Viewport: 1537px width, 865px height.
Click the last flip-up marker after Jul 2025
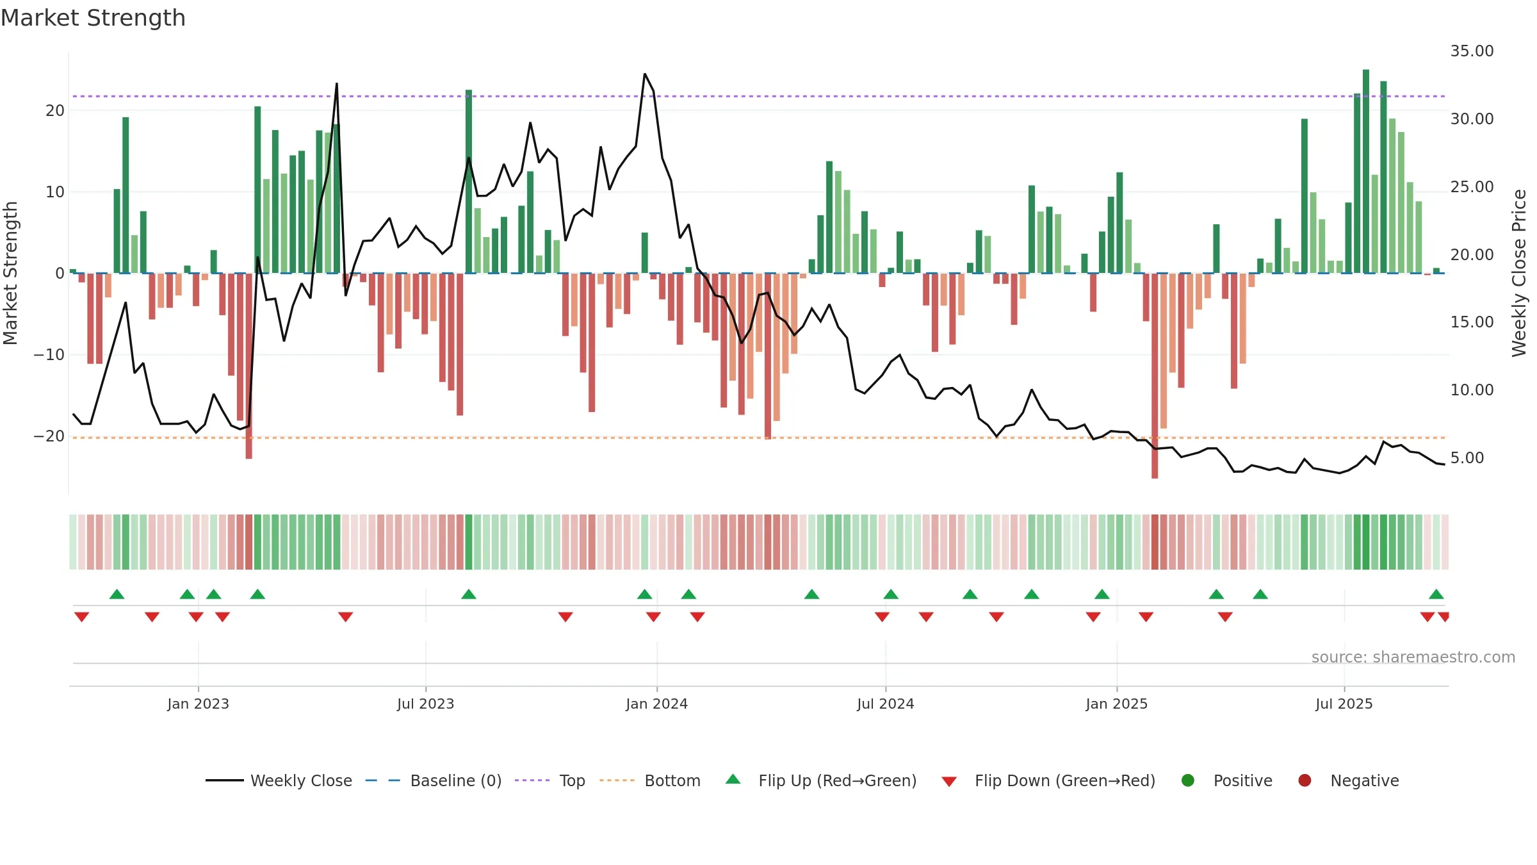(x=1436, y=594)
